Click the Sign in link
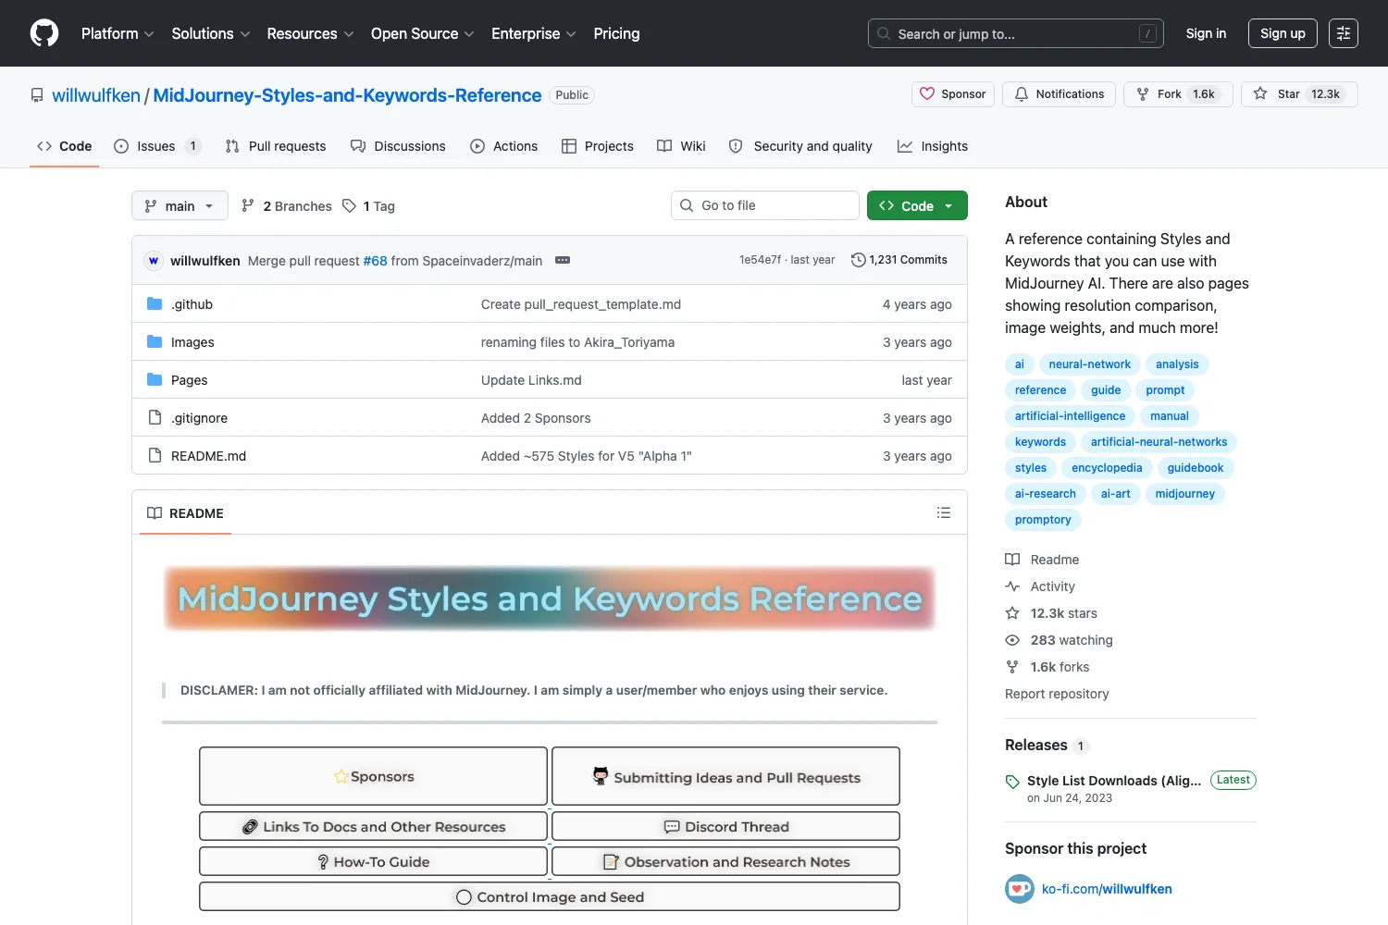Screen dimensions: 1388x925 coord(1206,33)
